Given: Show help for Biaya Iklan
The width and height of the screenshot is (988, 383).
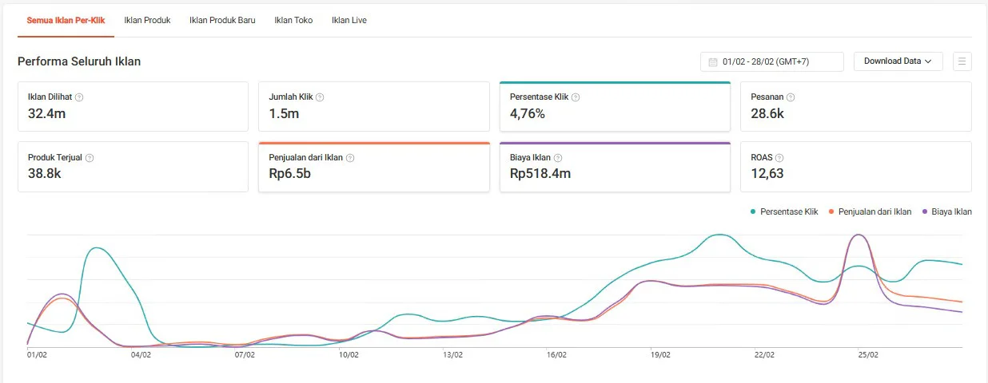Looking at the screenshot, I should tap(558, 158).
